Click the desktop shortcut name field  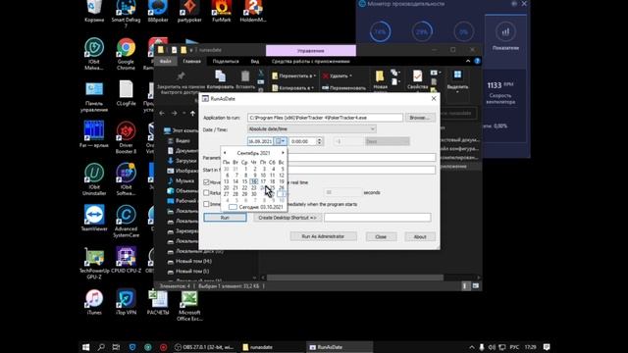377,218
